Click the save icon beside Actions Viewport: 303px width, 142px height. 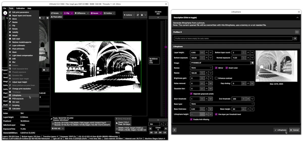(x=142, y=15)
